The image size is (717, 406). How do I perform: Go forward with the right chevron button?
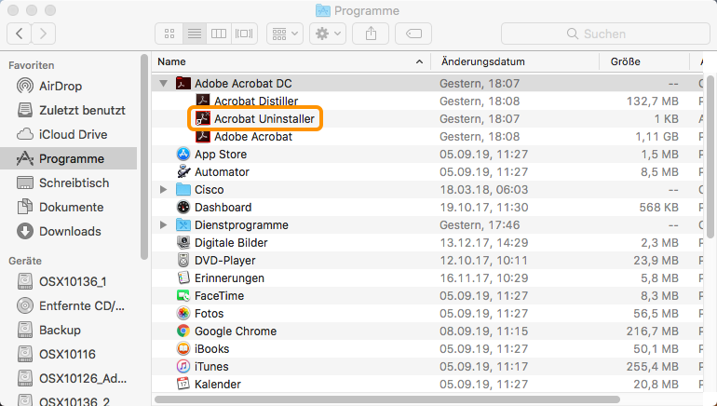(x=44, y=34)
